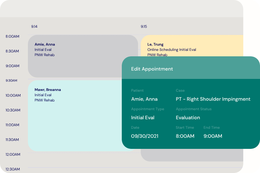
Task: Click the 10:00AM time slot label
Action: (13, 95)
